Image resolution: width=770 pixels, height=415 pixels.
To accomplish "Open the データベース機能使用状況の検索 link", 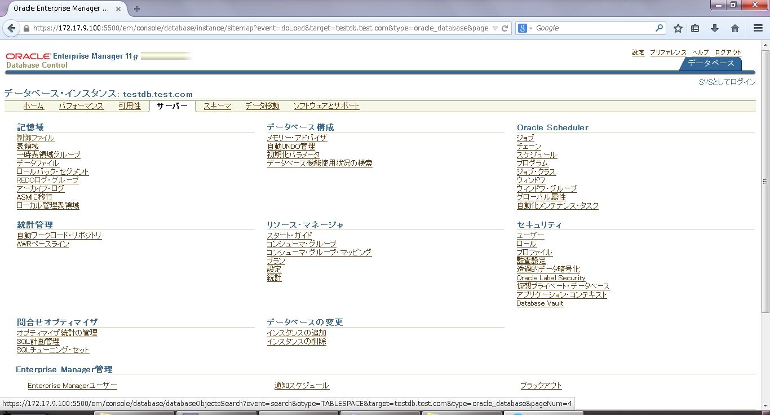I will tap(320, 163).
